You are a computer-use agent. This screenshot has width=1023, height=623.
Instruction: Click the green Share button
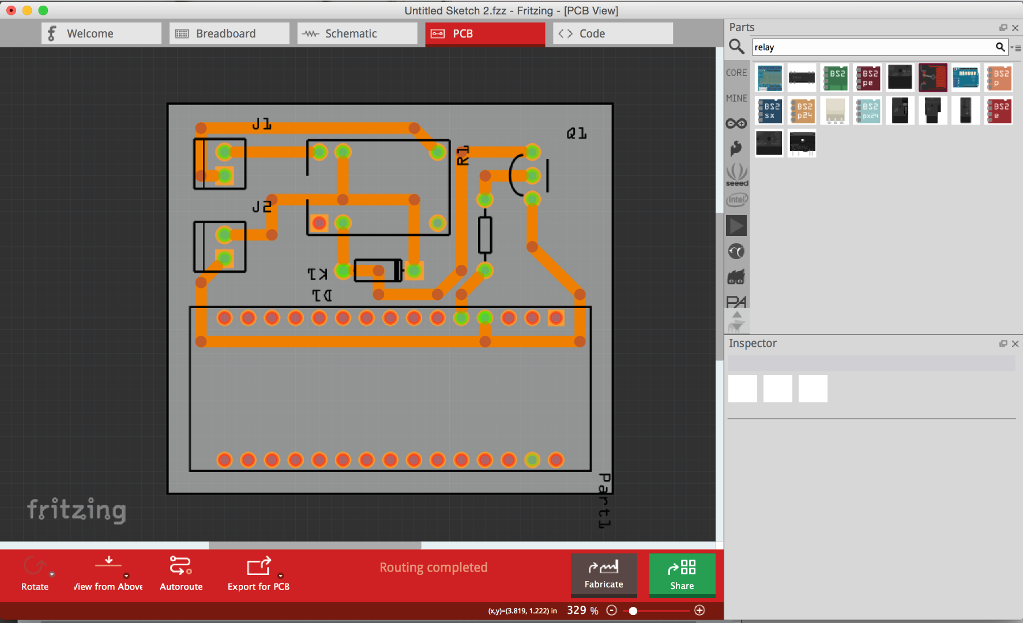682,575
